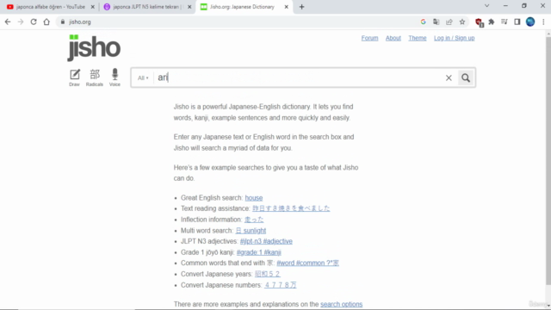551x310 pixels.
Task: Open Chrome three-dot menu
Action: pyautogui.click(x=543, y=22)
